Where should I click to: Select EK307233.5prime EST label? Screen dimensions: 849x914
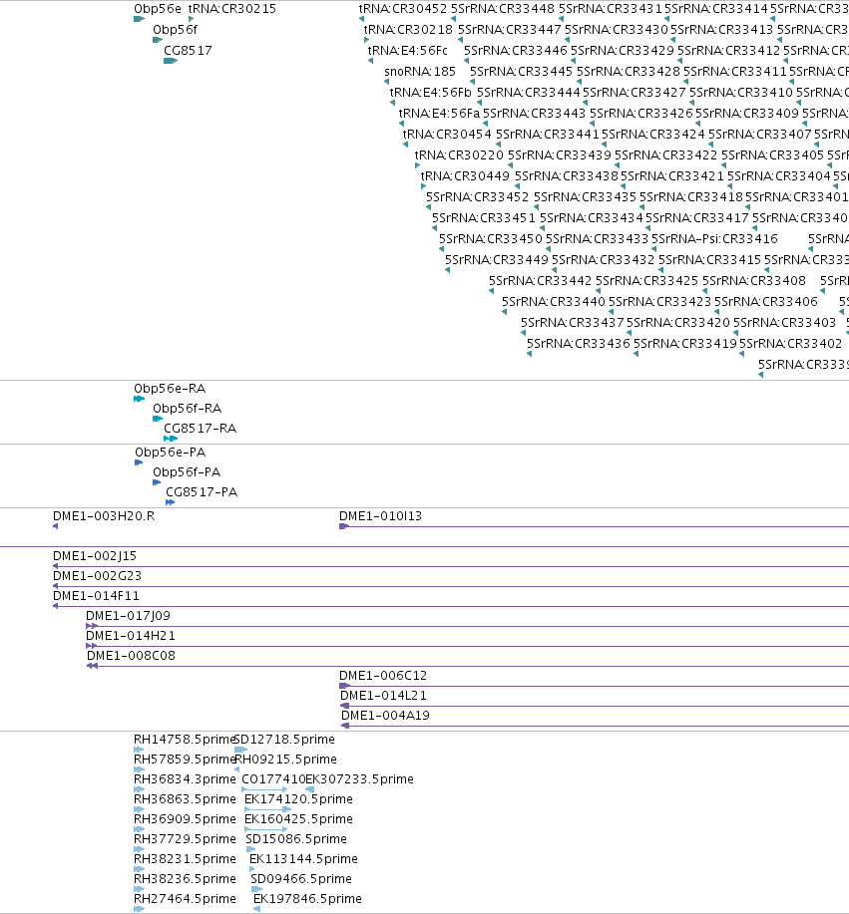pos(360,779)
